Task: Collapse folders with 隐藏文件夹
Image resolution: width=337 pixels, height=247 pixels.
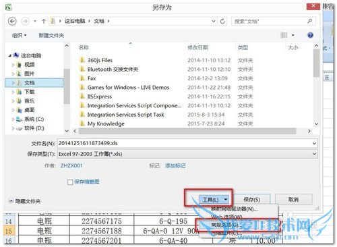Action: coord(25,201)
